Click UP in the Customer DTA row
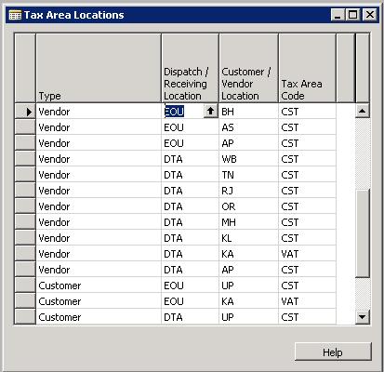 [x=248, y=317]
